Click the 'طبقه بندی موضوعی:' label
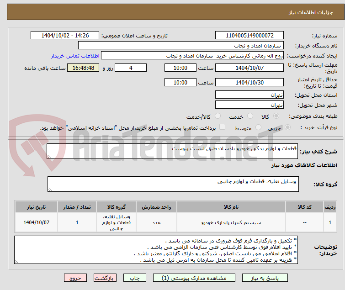This screenshot has height=290, width=345. [x=313, y=116]
